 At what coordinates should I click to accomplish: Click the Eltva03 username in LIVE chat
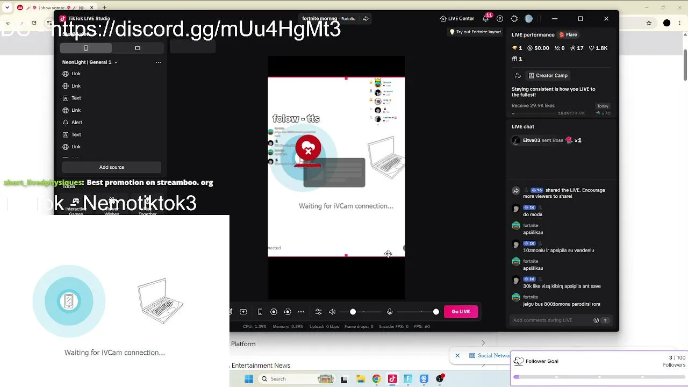click(x=532, y=141)
